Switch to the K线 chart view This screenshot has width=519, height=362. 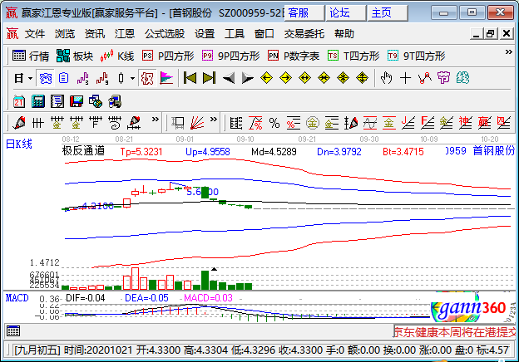coord(117,56)
